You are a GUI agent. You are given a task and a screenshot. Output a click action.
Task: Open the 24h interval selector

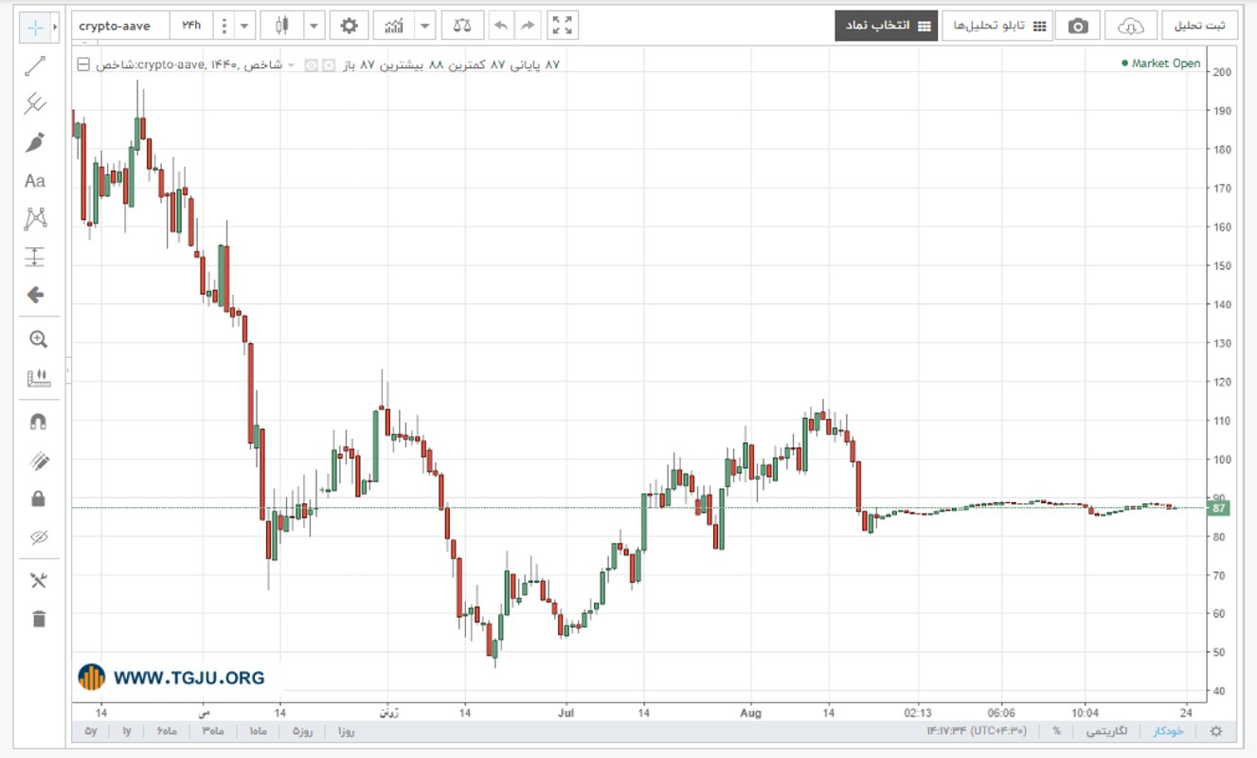191,26
